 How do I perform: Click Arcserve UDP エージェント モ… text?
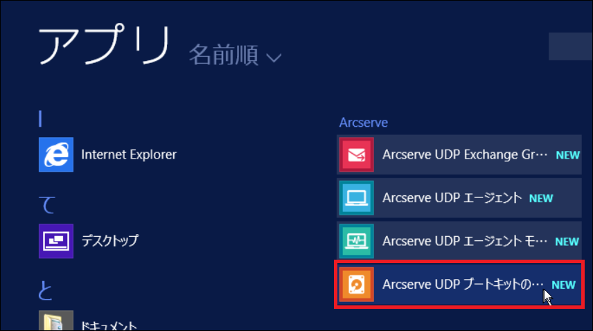coord(464,241)
